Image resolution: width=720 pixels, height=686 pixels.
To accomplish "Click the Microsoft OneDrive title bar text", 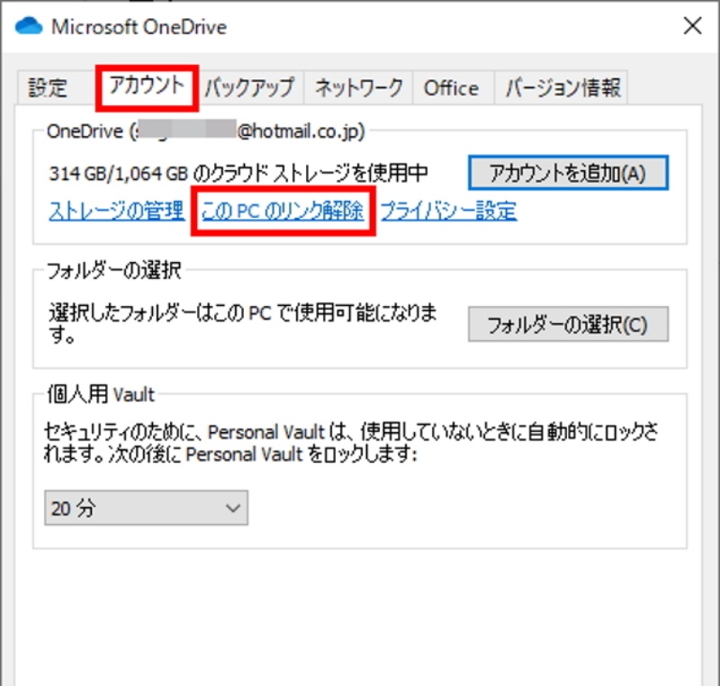I will click(x=139, y=26).
